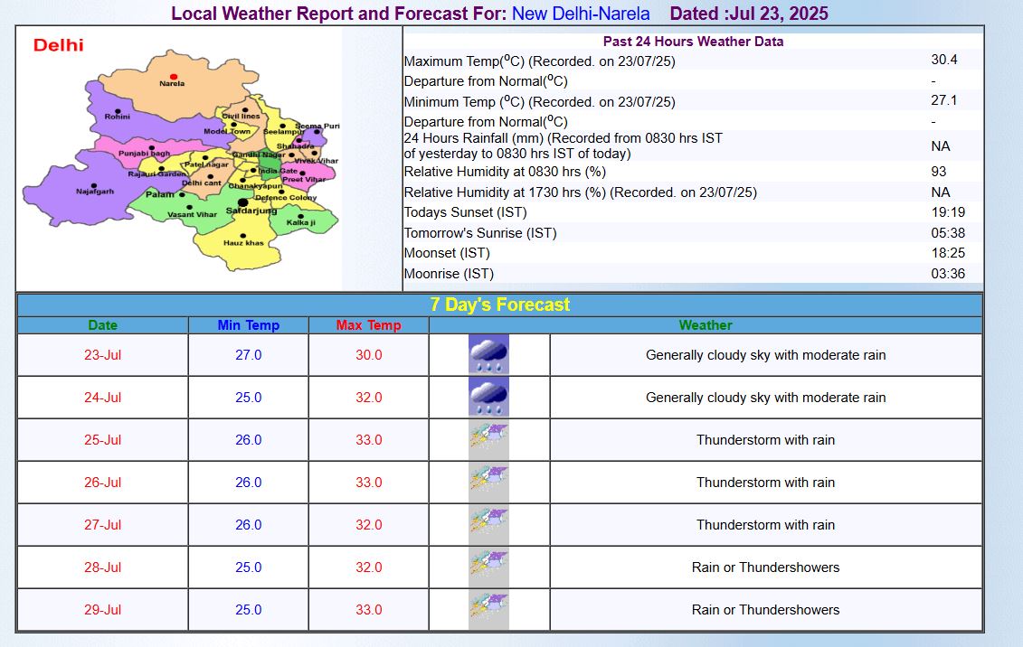Click the 25-Jul Thunderstorm with rain text

click(x=766, y=440)
